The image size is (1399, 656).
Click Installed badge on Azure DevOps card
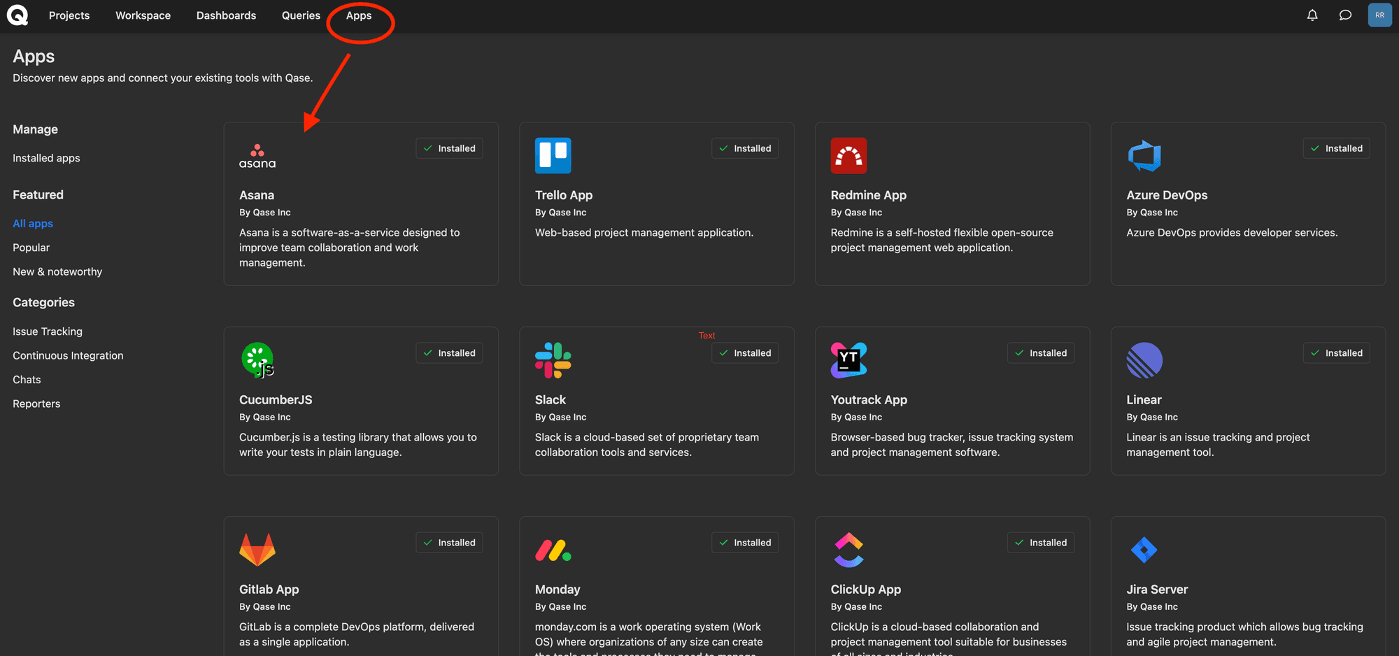point(1336,148)
